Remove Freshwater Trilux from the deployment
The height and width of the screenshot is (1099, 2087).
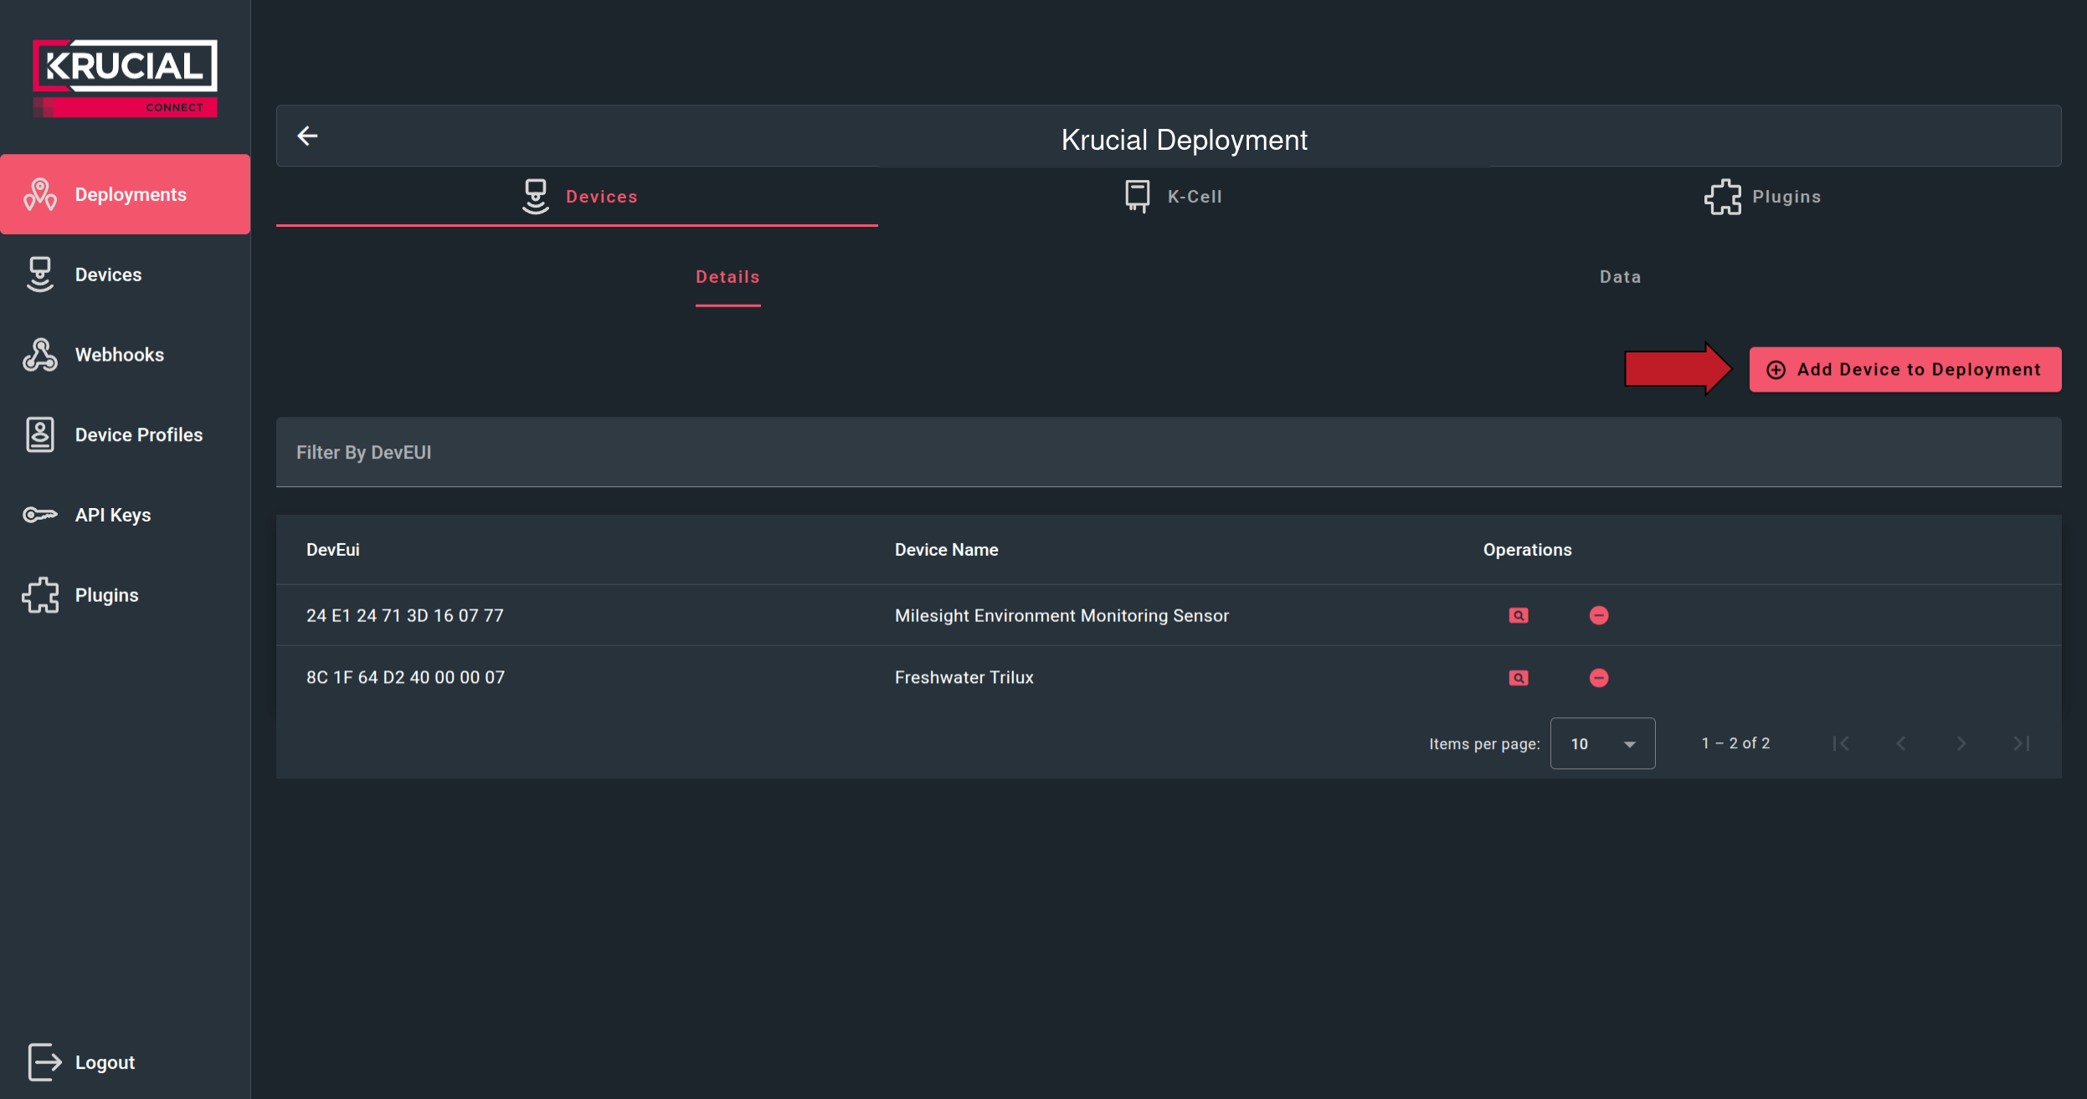click(1598, 677)
